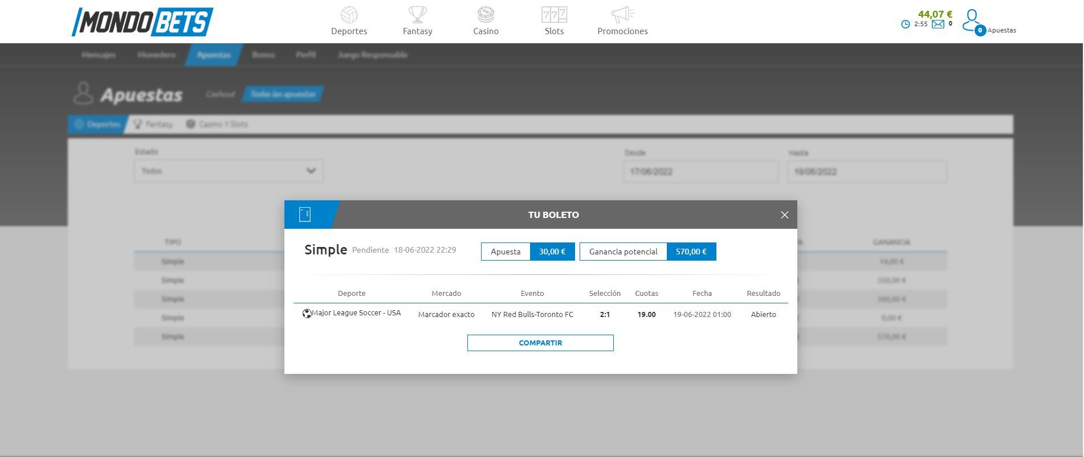Screen dimensions: 1084x457
Task: Open Slots via the 777 icon
Action: 554,14
